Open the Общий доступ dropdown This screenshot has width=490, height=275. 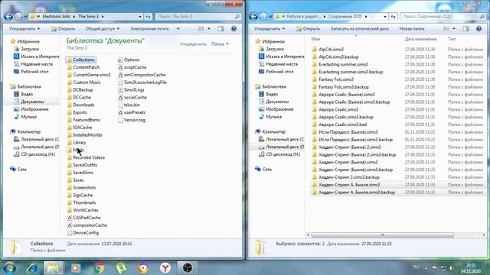103,29
